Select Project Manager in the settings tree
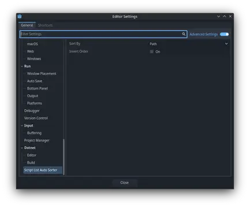 click(x=36, y=140)
